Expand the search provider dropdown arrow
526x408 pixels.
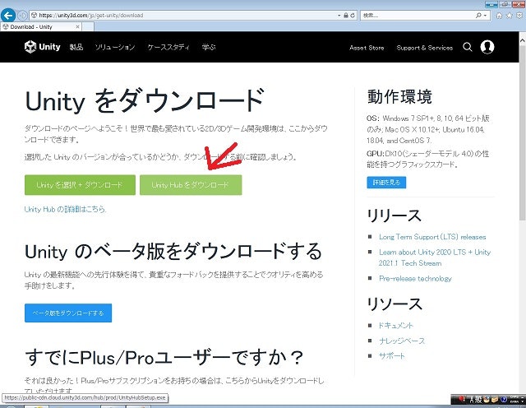pos(485,16)
